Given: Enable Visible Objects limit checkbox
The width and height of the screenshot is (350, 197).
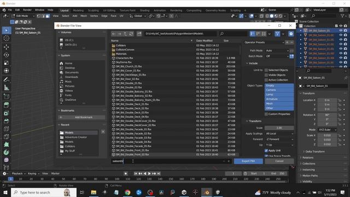Looking at the screenshot, I should click(266, 75).
